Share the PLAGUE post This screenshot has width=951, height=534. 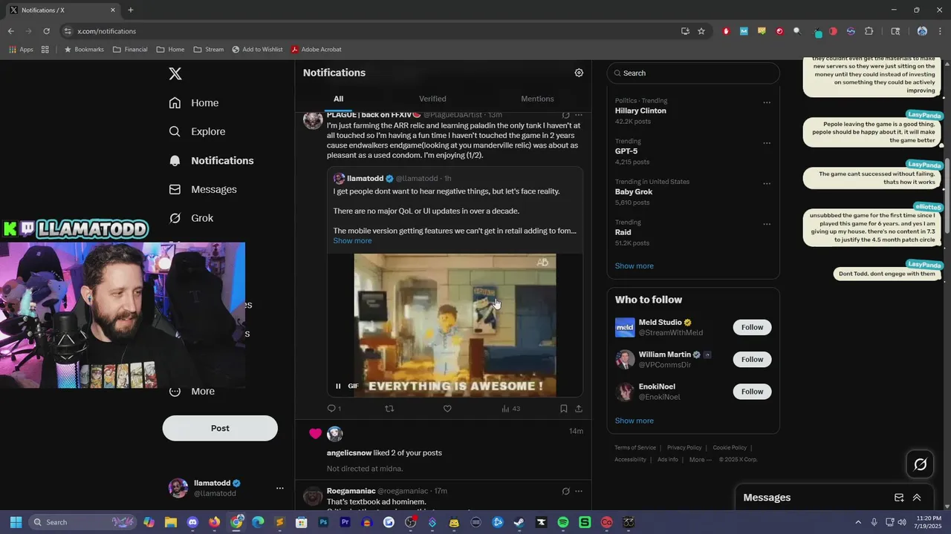click(579, 409)
